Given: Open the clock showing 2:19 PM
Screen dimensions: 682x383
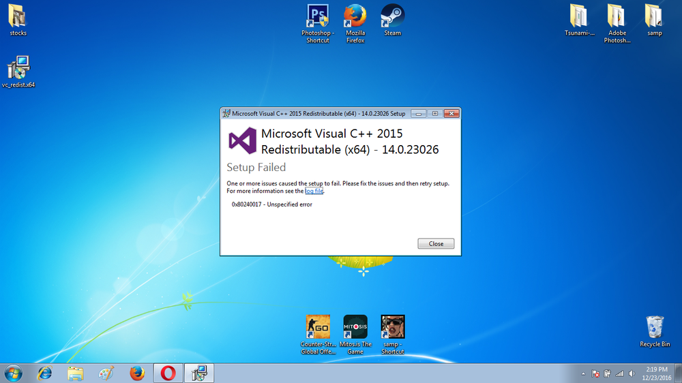Looking at the screenshot, I should 656,373.
